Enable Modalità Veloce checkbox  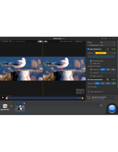pyautogui.click(x=91, y=64)
